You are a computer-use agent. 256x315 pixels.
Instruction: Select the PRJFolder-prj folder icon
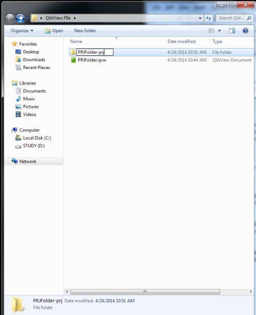[73, 52]
